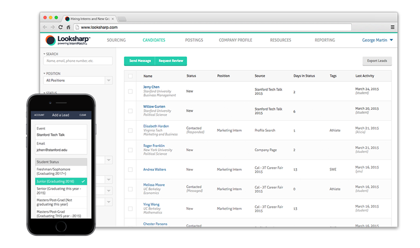Click the candidate search input field
420x248 pixels.
78,61
